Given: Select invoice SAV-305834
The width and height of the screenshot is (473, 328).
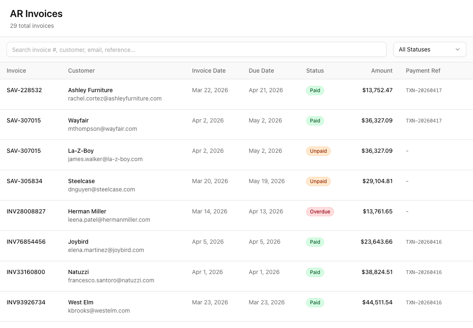Looking at the screenshot, I should 24,181.
